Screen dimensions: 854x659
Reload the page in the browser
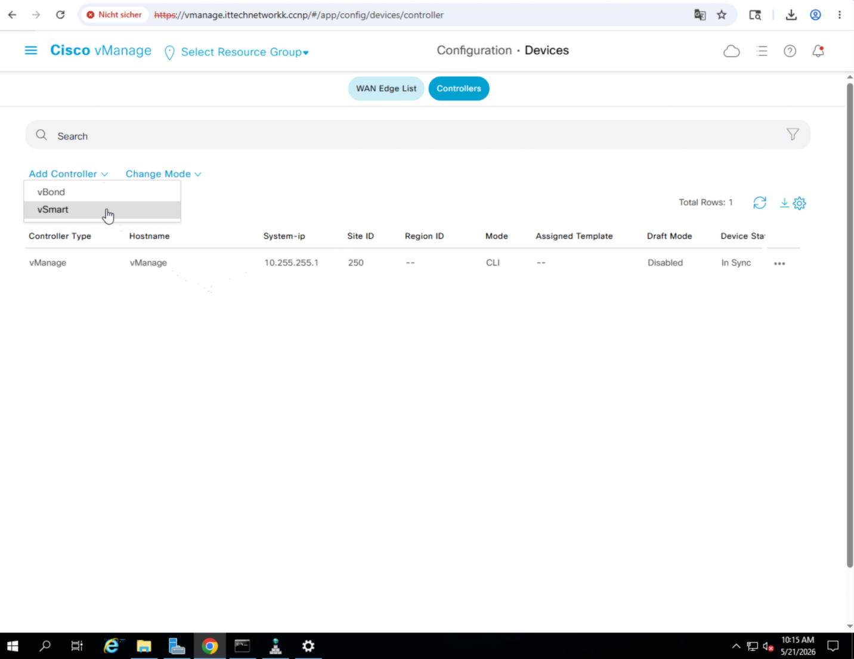click(x=60, y=15)
